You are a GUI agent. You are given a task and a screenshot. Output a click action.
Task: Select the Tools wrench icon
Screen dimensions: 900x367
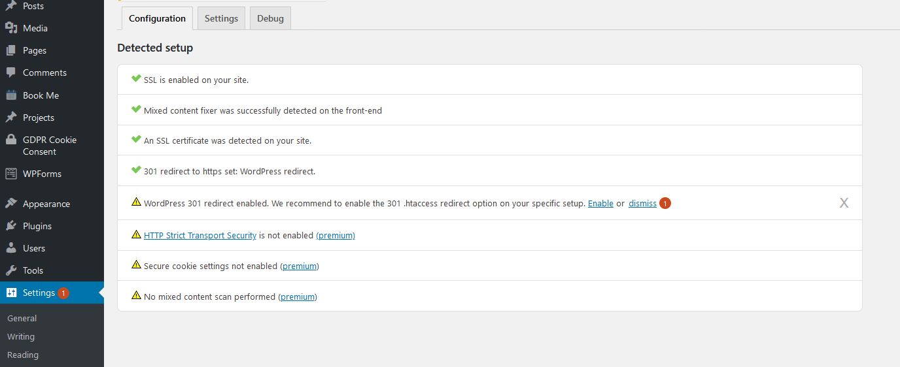click(x=11, y=270)
